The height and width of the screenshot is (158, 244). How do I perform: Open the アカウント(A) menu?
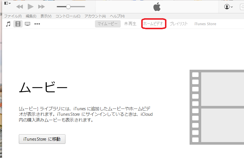click(x=95, y=16)
